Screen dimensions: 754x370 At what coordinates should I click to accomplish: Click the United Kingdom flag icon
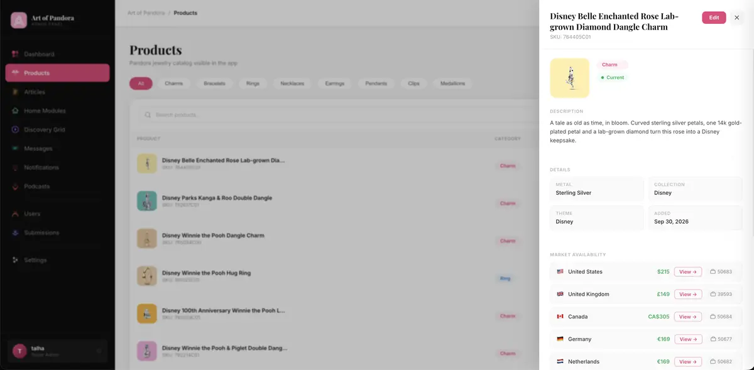click(x=560, y=294)
